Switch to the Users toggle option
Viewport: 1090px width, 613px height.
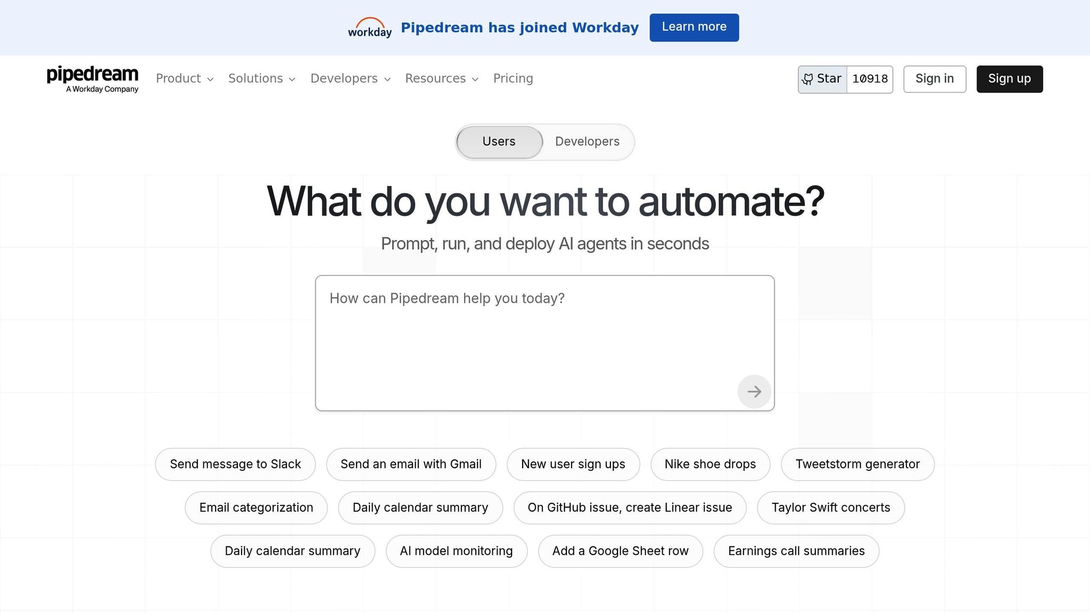click(x=499, y=142)
